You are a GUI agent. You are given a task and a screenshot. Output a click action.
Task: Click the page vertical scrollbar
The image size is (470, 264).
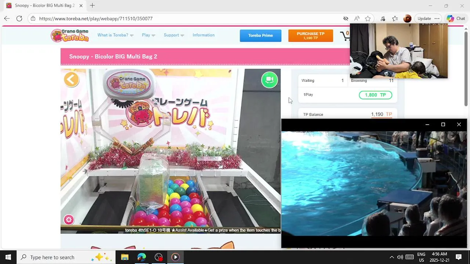coord(466,69)
